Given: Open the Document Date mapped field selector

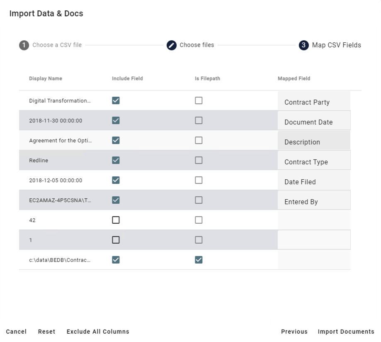Looking at the screenshot, I should point(314,122).
